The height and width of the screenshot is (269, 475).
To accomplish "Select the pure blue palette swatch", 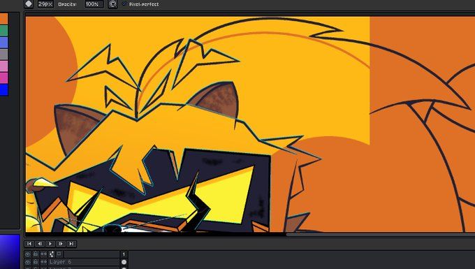I will click(3, 90).
